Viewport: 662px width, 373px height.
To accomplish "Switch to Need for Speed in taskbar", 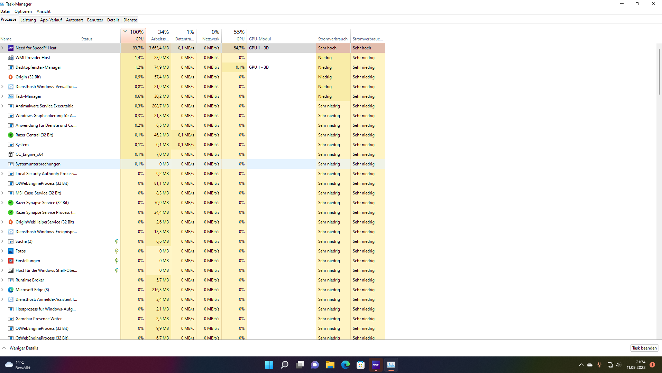I will click(376, 365).
